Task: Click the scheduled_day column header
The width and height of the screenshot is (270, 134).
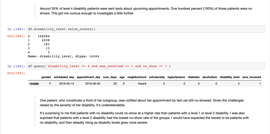Action: click(x=64, y=77)
